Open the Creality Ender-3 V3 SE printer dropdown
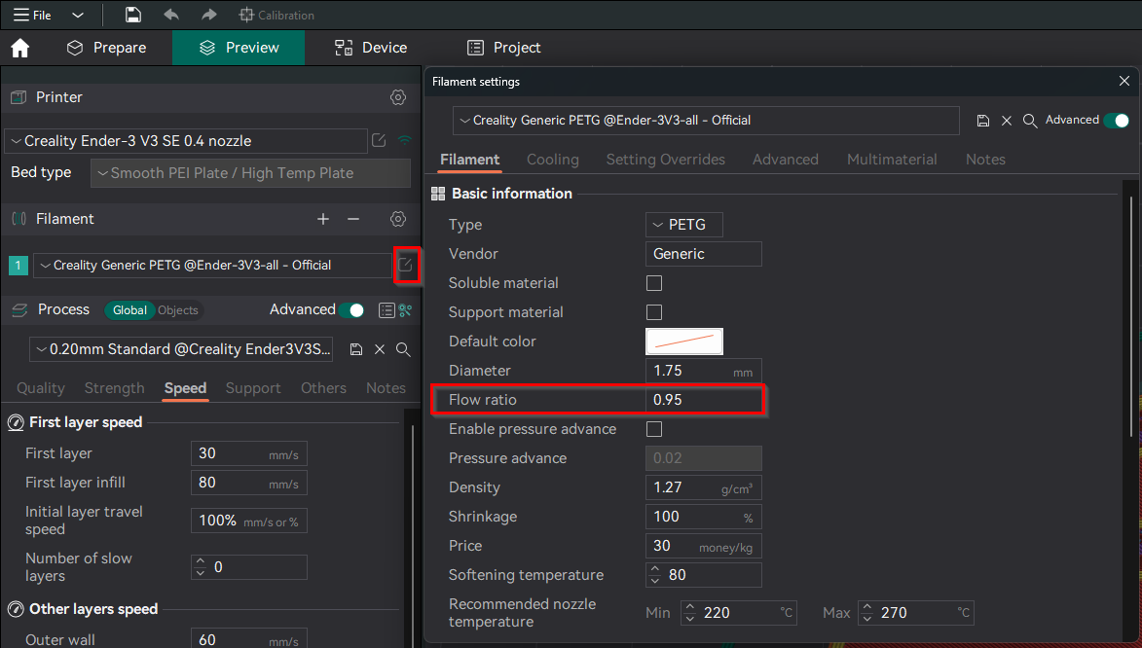Screen dimensions: 1142x648 [185, 141]
